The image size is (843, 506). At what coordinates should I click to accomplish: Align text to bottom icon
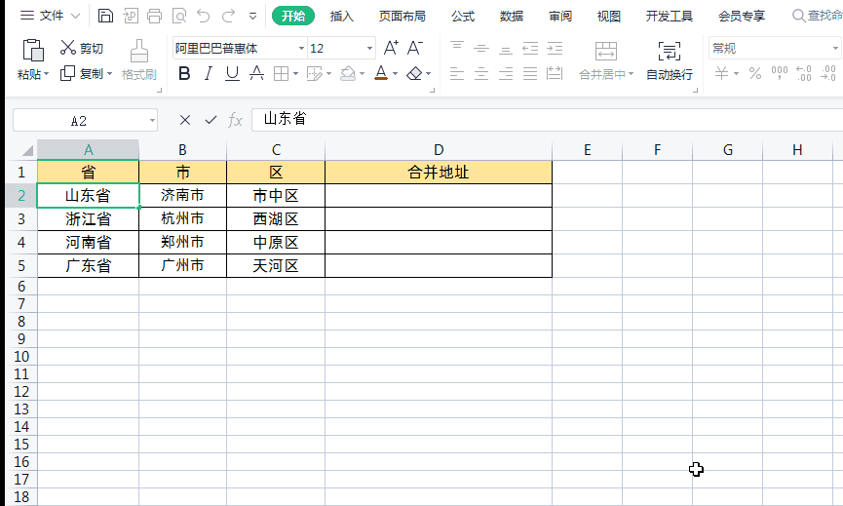[x=506, y=48]
